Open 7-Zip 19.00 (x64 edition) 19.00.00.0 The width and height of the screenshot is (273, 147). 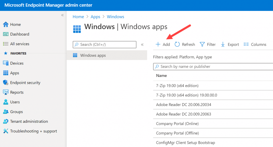coord(187,95)
